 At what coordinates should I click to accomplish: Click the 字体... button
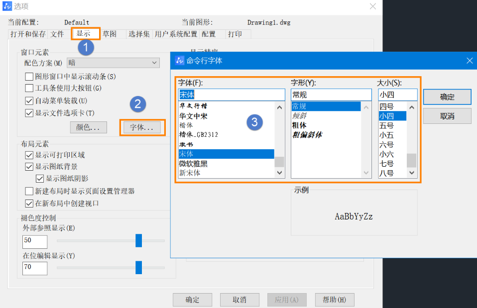pyautogui.click(x=142, y=127)
